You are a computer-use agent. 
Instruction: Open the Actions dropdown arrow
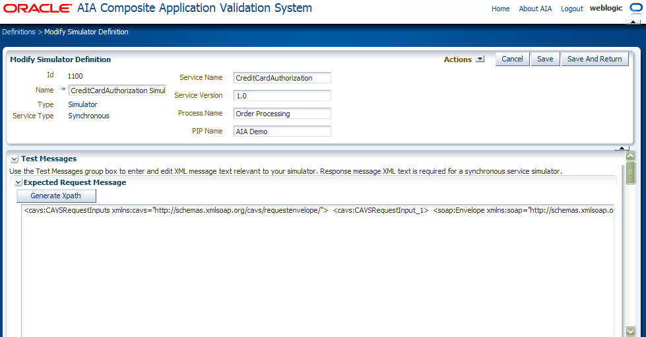pyautogui.click(x=480, y=59)
